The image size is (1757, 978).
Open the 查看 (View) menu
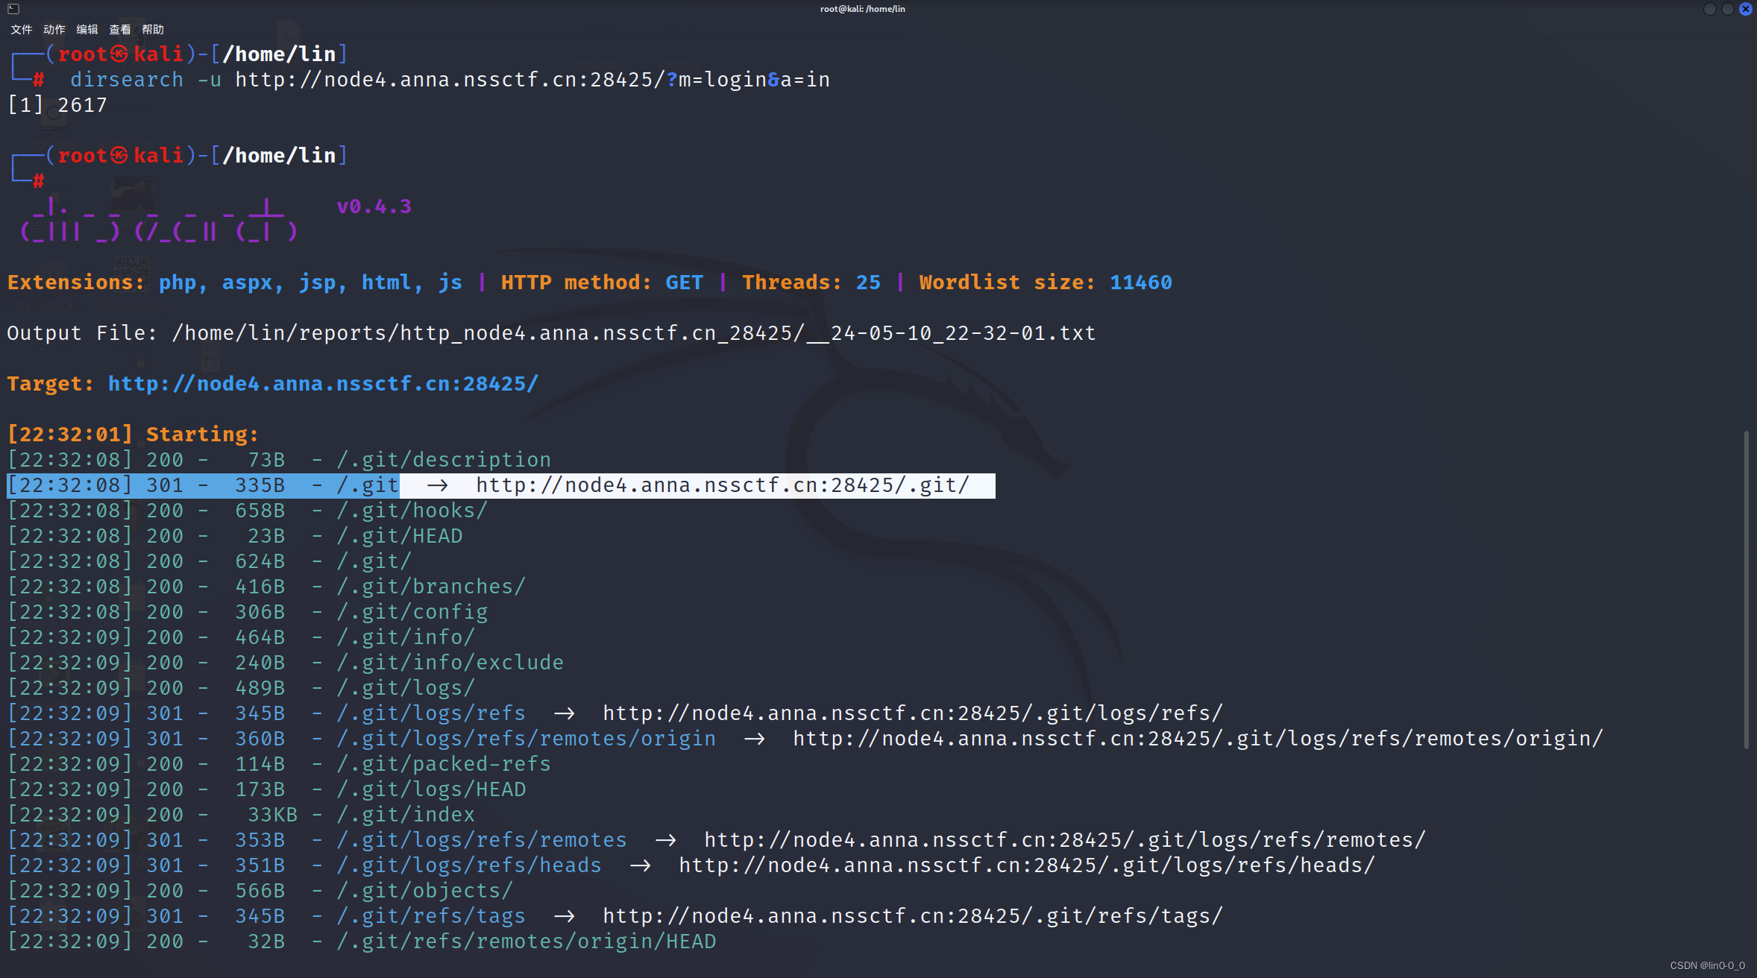click(x=120, y=30)
